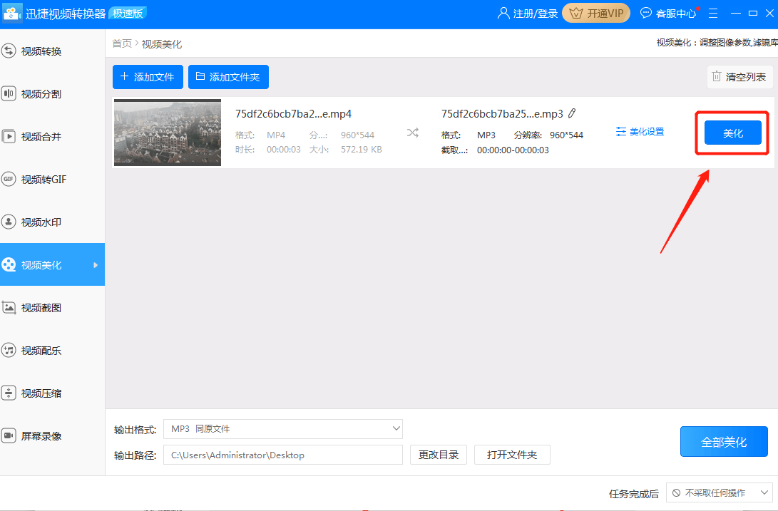This screenshot has width=778, height=511.
Task: Expand the 任务完成后 action dropdown
Action: pos(720,492)
